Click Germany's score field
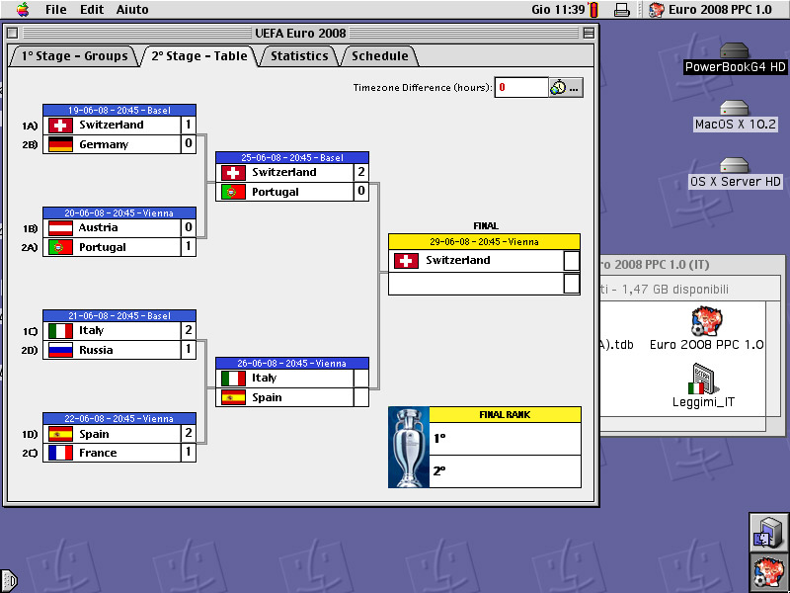 (189, 144)
